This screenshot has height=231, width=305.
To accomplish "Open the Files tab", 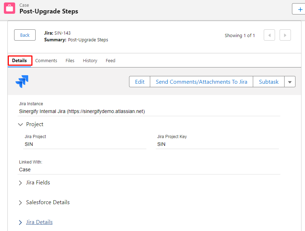I will (70, 60).
